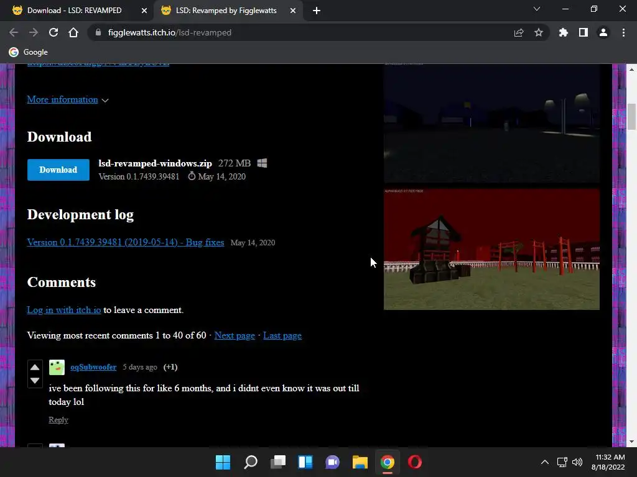Open the dark night street screenshot
This screenshot has height=477, width=637.
tap(491, 124)
